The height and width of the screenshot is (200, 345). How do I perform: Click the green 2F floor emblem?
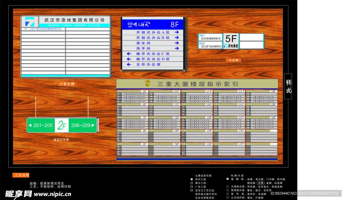(x=62, y=125)
